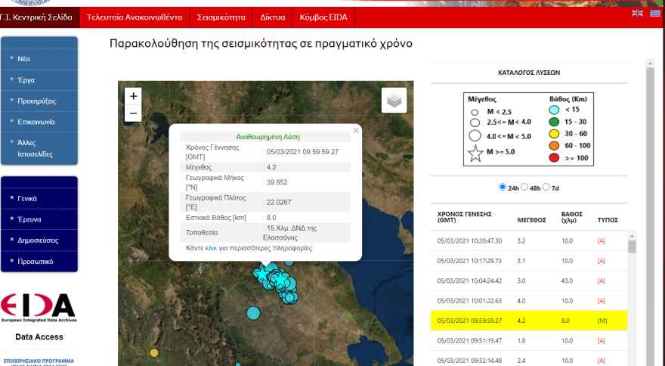The height and width of the screenshot is (366, 665).
Task: Switch site language to Greek flag
Action: tap(655, 13)
